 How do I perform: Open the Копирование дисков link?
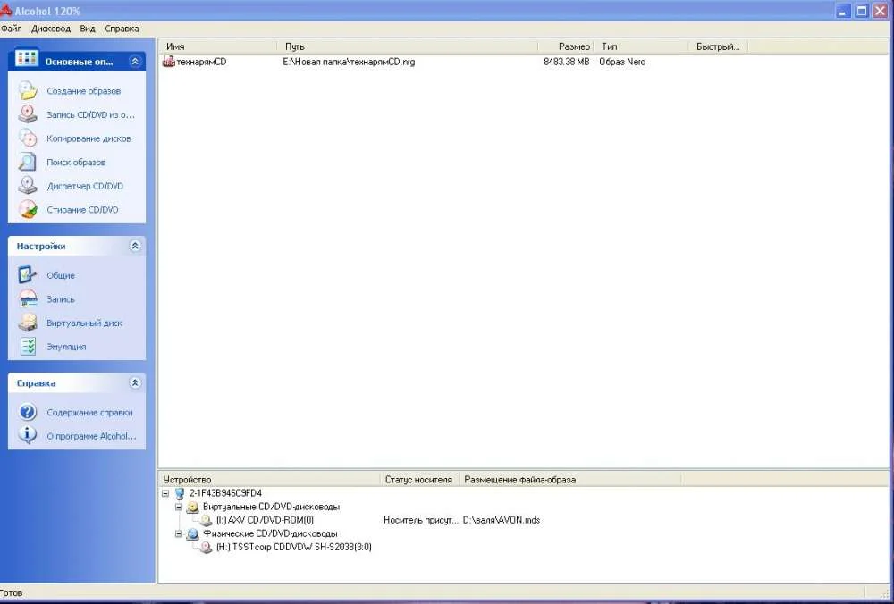point(89,138)
